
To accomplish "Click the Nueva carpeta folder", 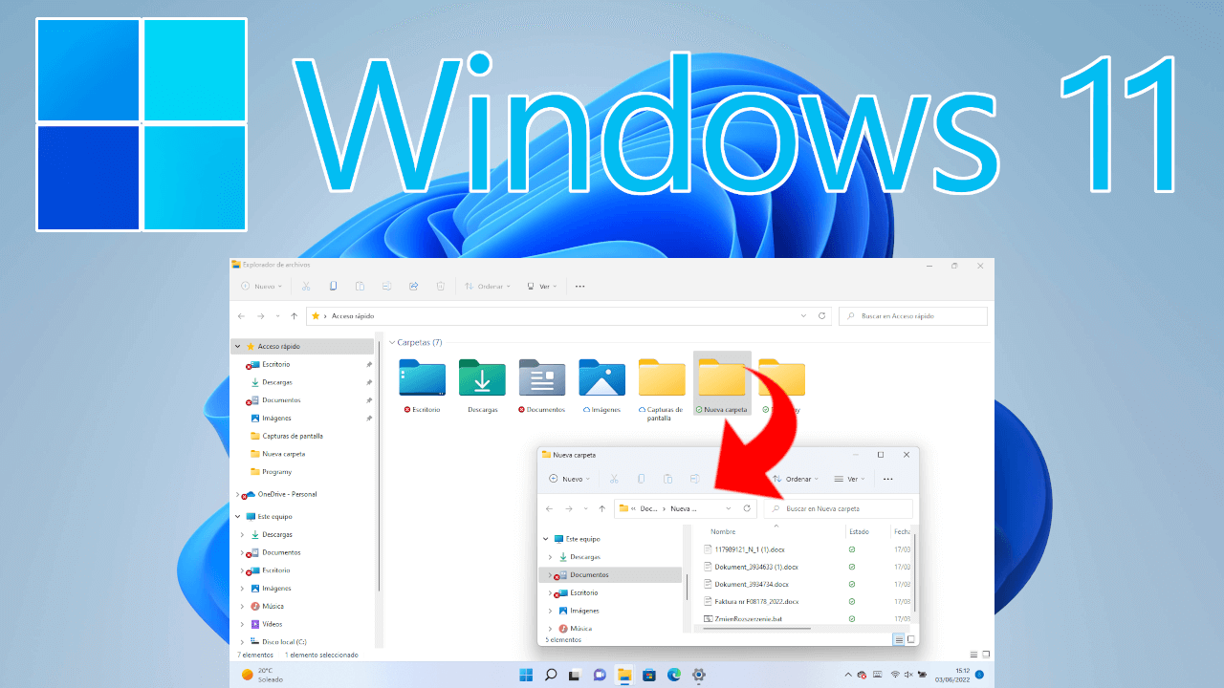I will pyautogui.click(x=722, y=377).
